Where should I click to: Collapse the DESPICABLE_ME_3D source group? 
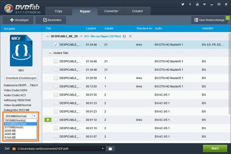click(x=48, y=36)
